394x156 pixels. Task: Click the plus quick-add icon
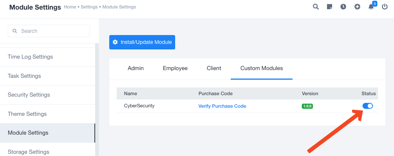pyautogui.click(x=357, y=7)
